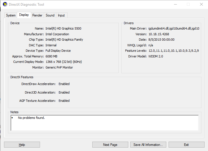Click the Direct3D Acceleration 'Enabled' value
This screenshot has height=151, width=208.
64,92
